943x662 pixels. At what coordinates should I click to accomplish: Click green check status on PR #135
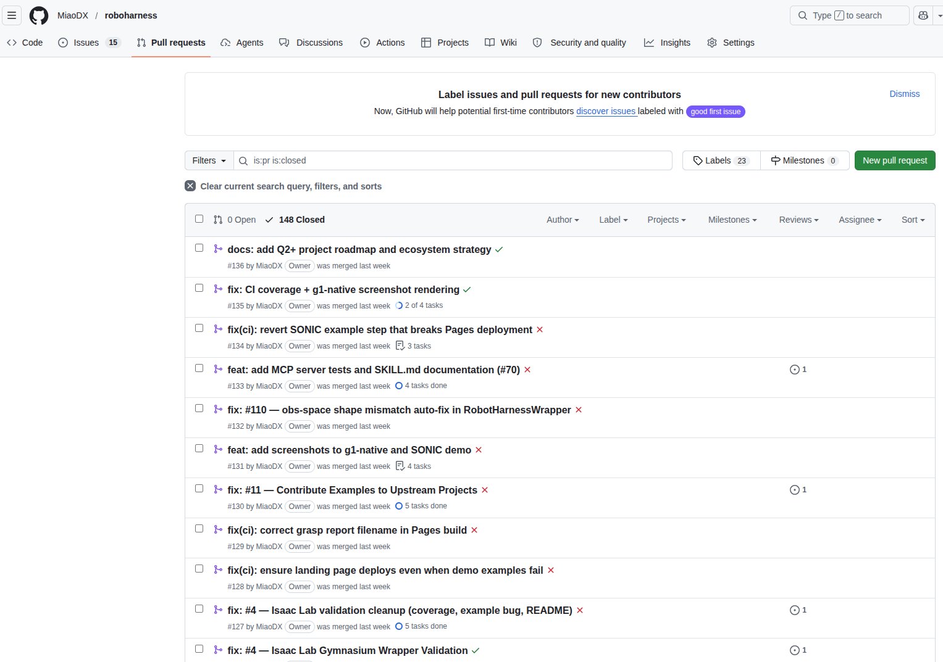click(467, 289)
